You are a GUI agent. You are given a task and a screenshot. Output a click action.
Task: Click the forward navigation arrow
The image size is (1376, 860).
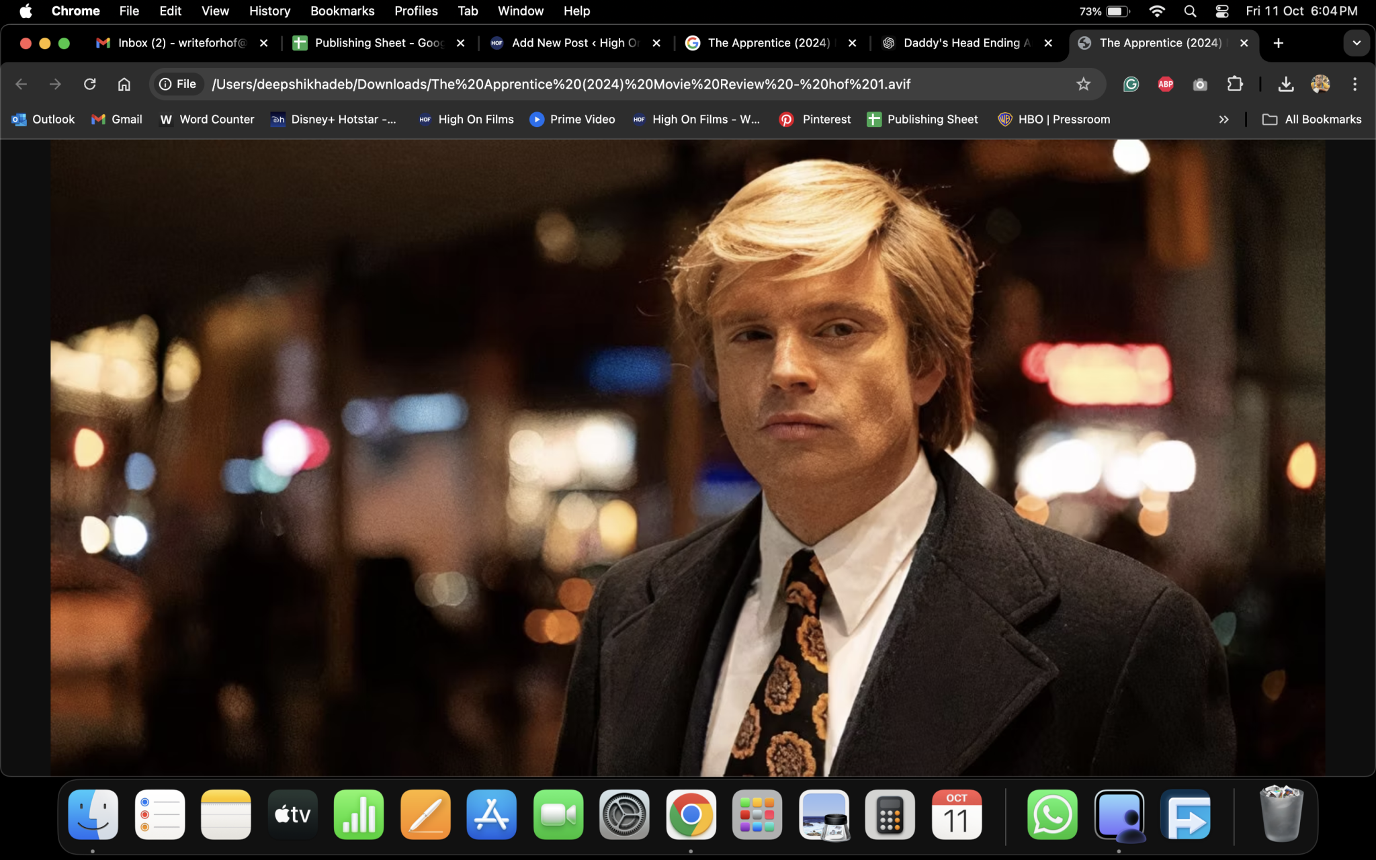click(55, 84)
